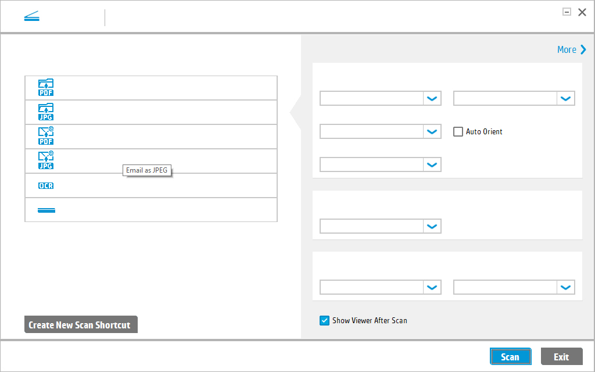595x372 pixels.
Task: Click Exit to close the application
Action: tap(561, 356)
